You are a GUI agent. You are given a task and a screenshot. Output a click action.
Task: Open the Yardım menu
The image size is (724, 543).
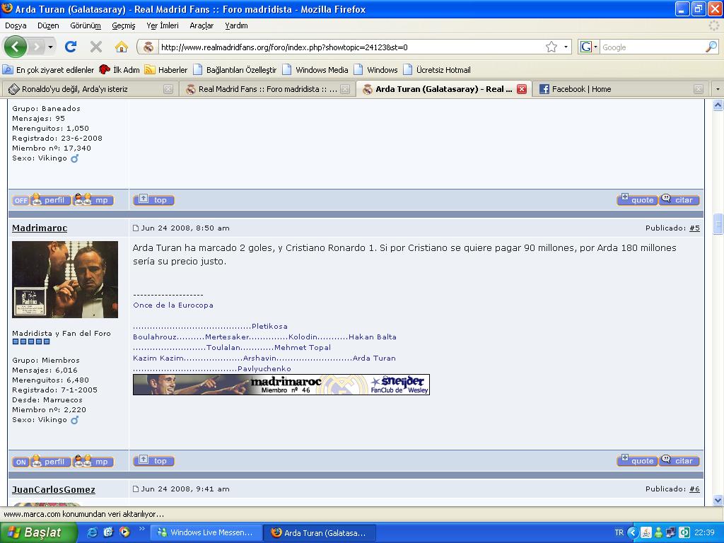click(236, 25)
